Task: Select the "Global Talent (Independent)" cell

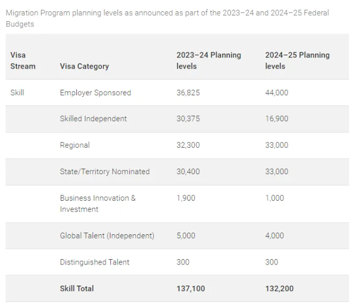Action: [107, 235]
